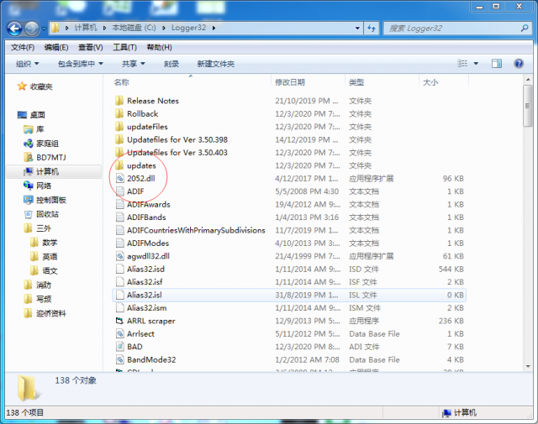538x424 pixels.
Task: Select the 数学 folder in navigation pane
Action: pyautogui.click(x=50, y=243)
